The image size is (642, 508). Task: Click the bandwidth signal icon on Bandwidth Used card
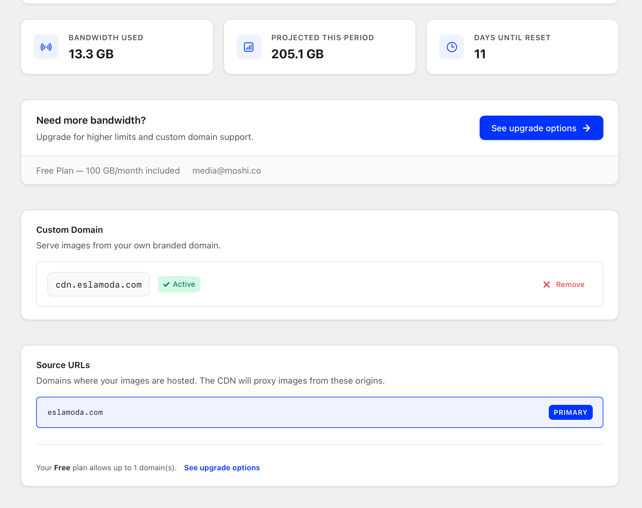tap(46, 47)
